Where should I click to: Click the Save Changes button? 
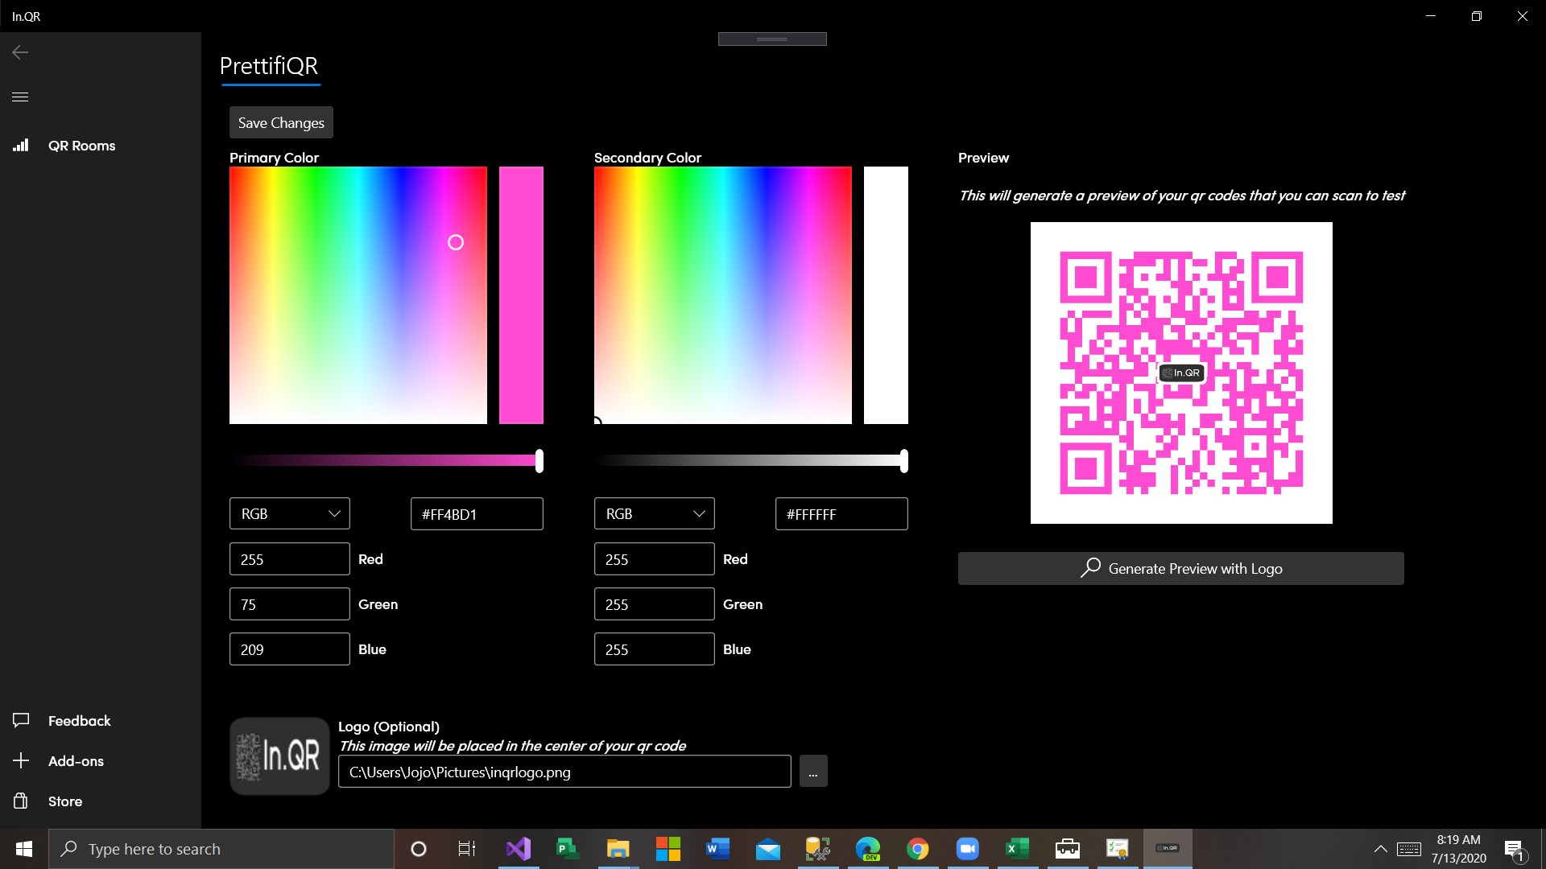point(281,122)
